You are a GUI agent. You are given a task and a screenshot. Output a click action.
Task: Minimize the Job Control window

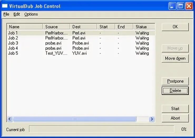pos(172,6)
